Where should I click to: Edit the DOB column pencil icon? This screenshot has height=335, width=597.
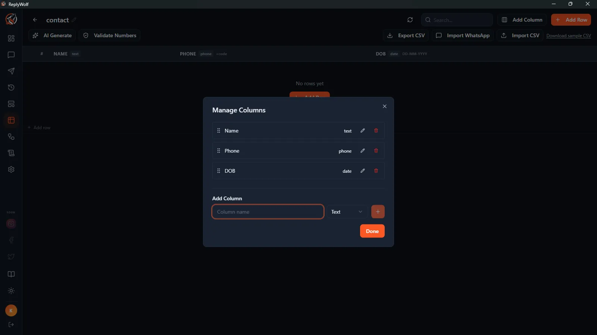tap(363, 171)
